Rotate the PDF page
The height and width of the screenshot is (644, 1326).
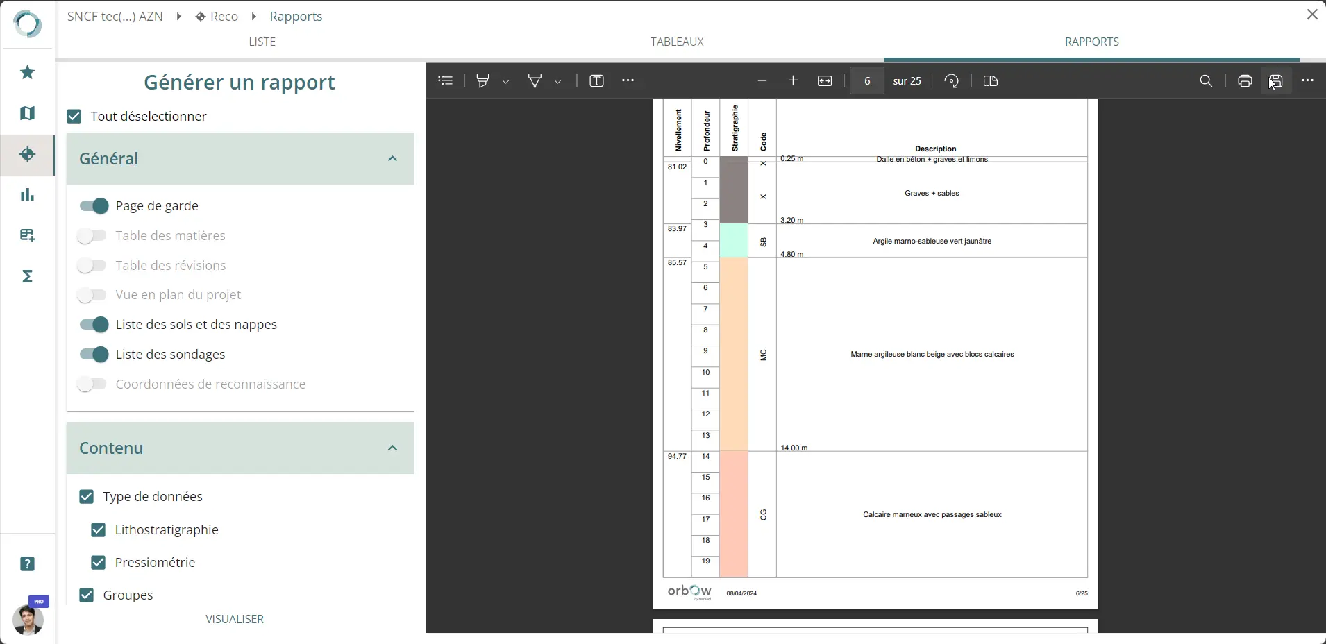[952, 81]
